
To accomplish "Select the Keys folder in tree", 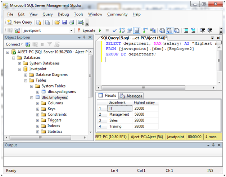I will (x=51, y=109).
